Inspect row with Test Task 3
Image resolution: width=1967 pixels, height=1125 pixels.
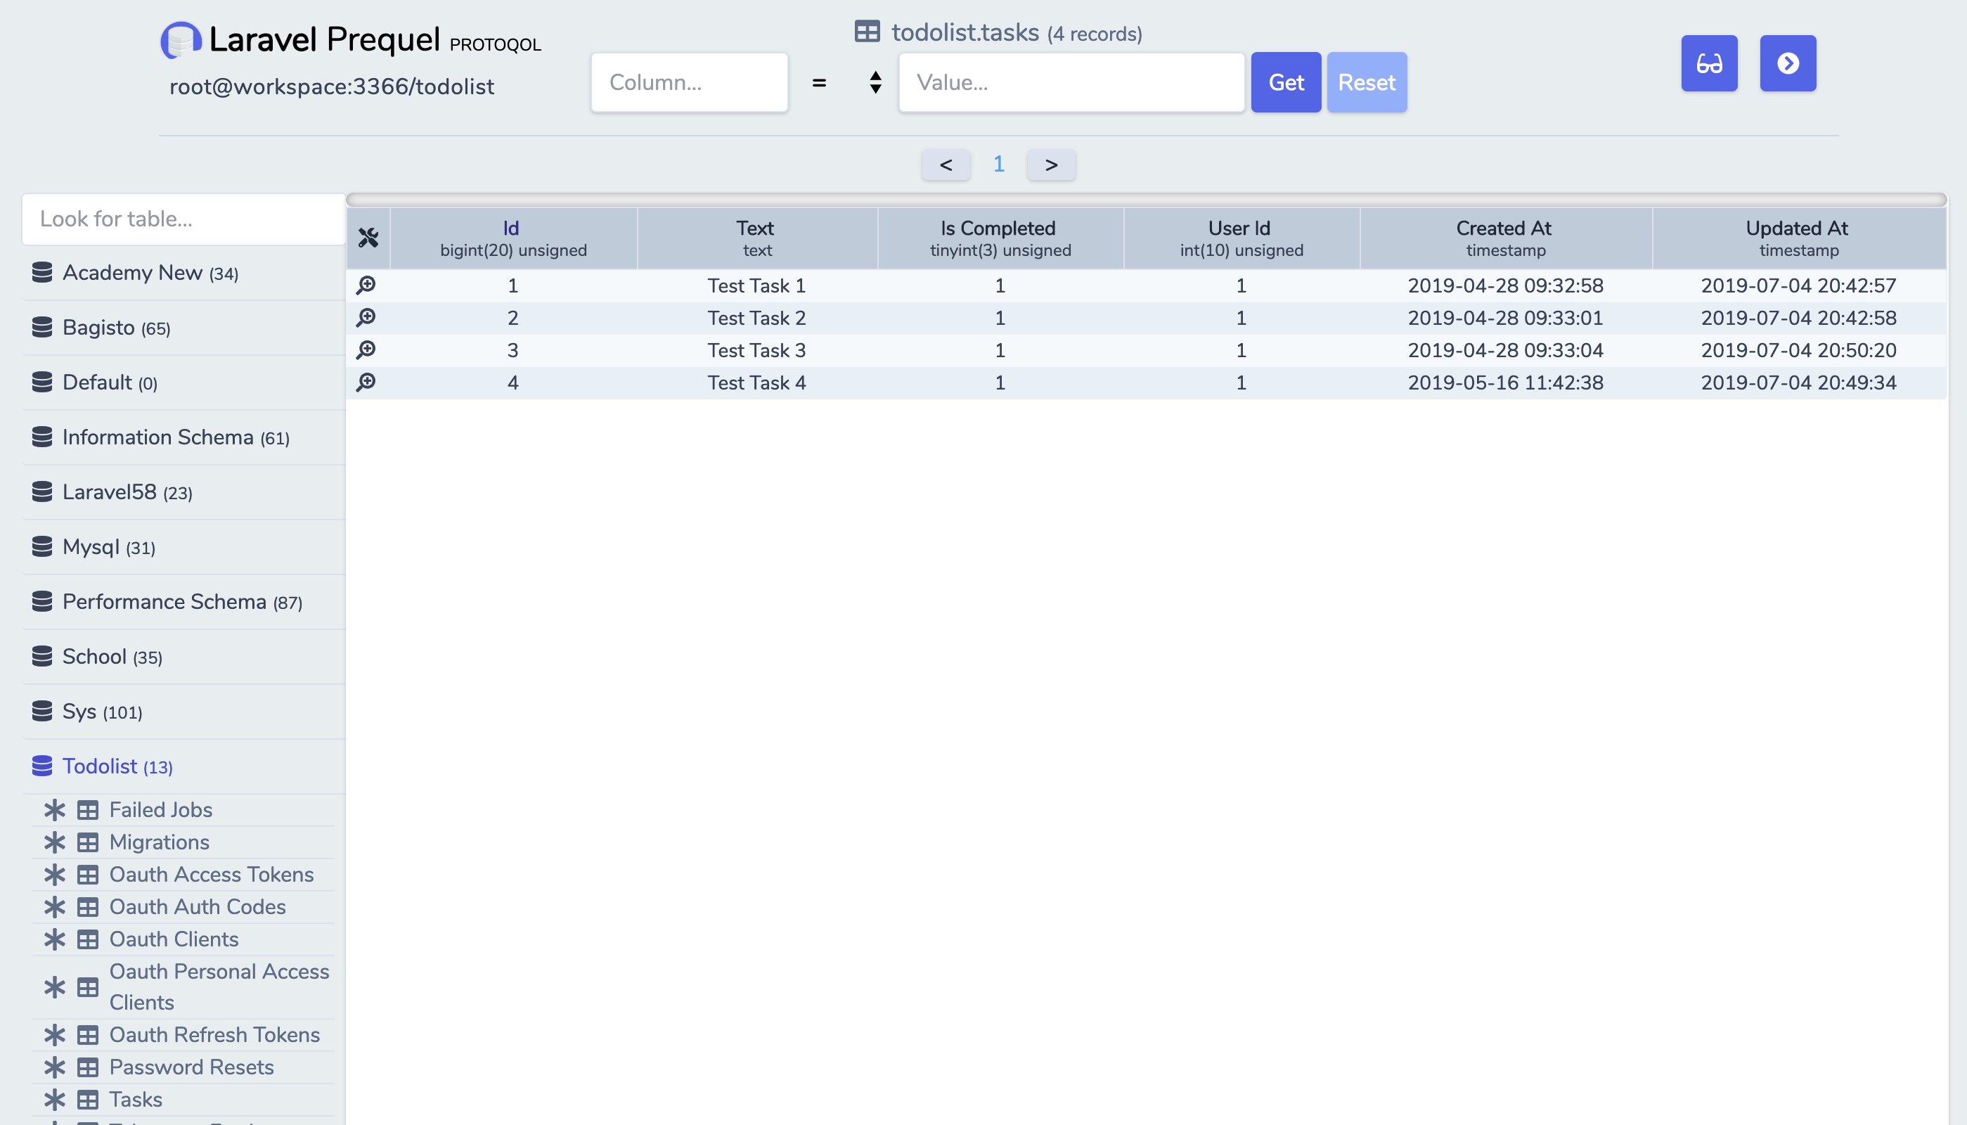(366, 351)
